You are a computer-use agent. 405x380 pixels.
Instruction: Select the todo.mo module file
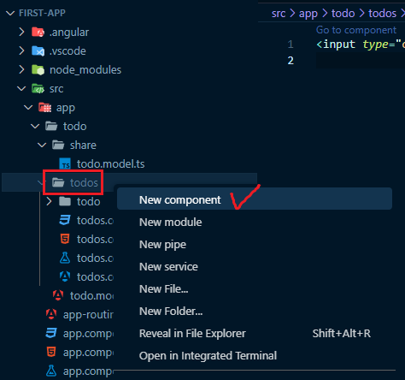[91, 295]
